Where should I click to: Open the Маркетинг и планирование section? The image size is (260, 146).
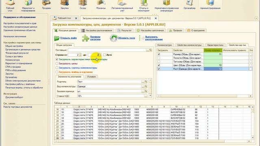(28, 6)
